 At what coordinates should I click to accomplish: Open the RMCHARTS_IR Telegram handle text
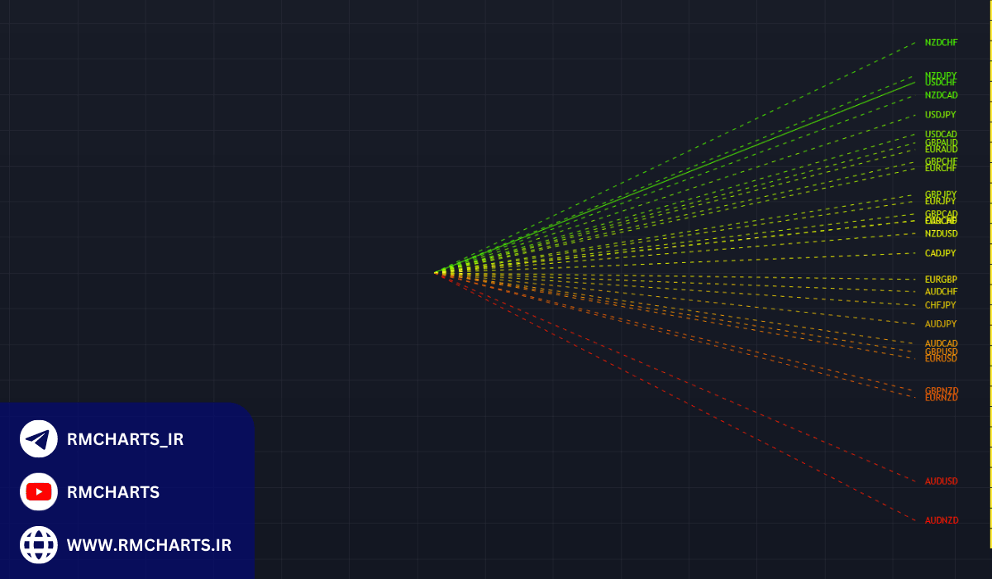click(125, 439)
